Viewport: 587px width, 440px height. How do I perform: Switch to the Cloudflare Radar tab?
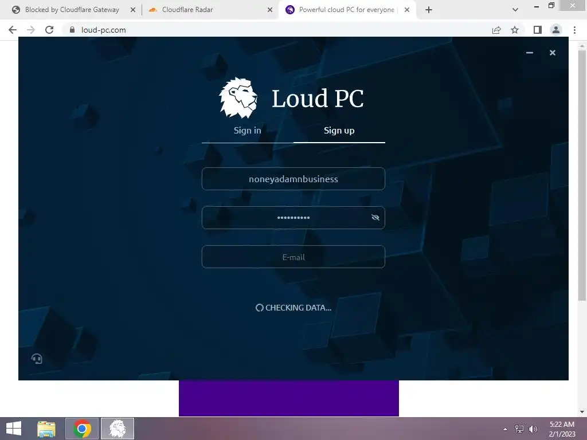coord(187,10)
